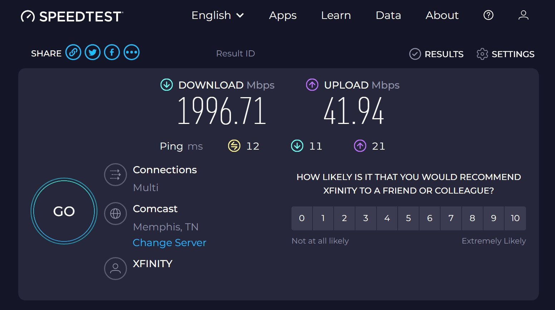Click the Results checkmark icon
The height and width of the screenshot is (310, 555).
(x=415, y=54)
